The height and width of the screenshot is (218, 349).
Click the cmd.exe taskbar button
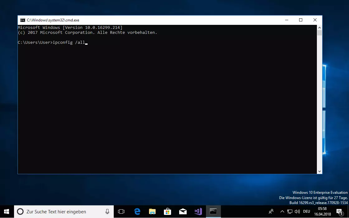[x=213, y=211]
